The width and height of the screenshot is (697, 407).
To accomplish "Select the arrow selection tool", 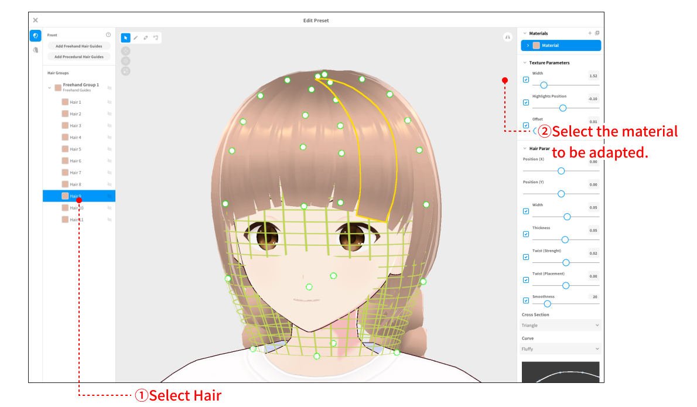I will point(125,37).
